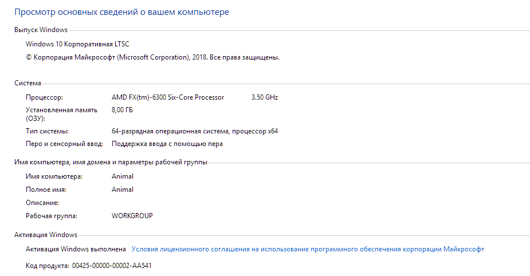
Task: Click the processor speed '3.50 GHz'
Action: (264, 97)
